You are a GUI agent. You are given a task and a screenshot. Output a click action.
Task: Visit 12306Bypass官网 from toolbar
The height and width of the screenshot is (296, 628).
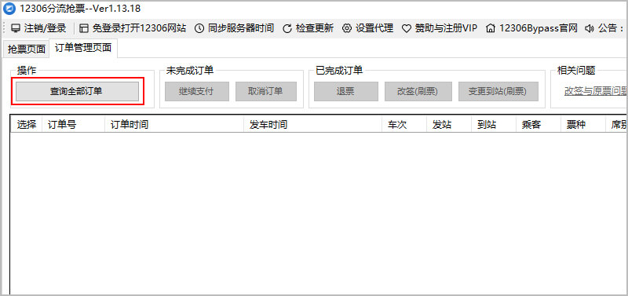[x=539, y=28]
